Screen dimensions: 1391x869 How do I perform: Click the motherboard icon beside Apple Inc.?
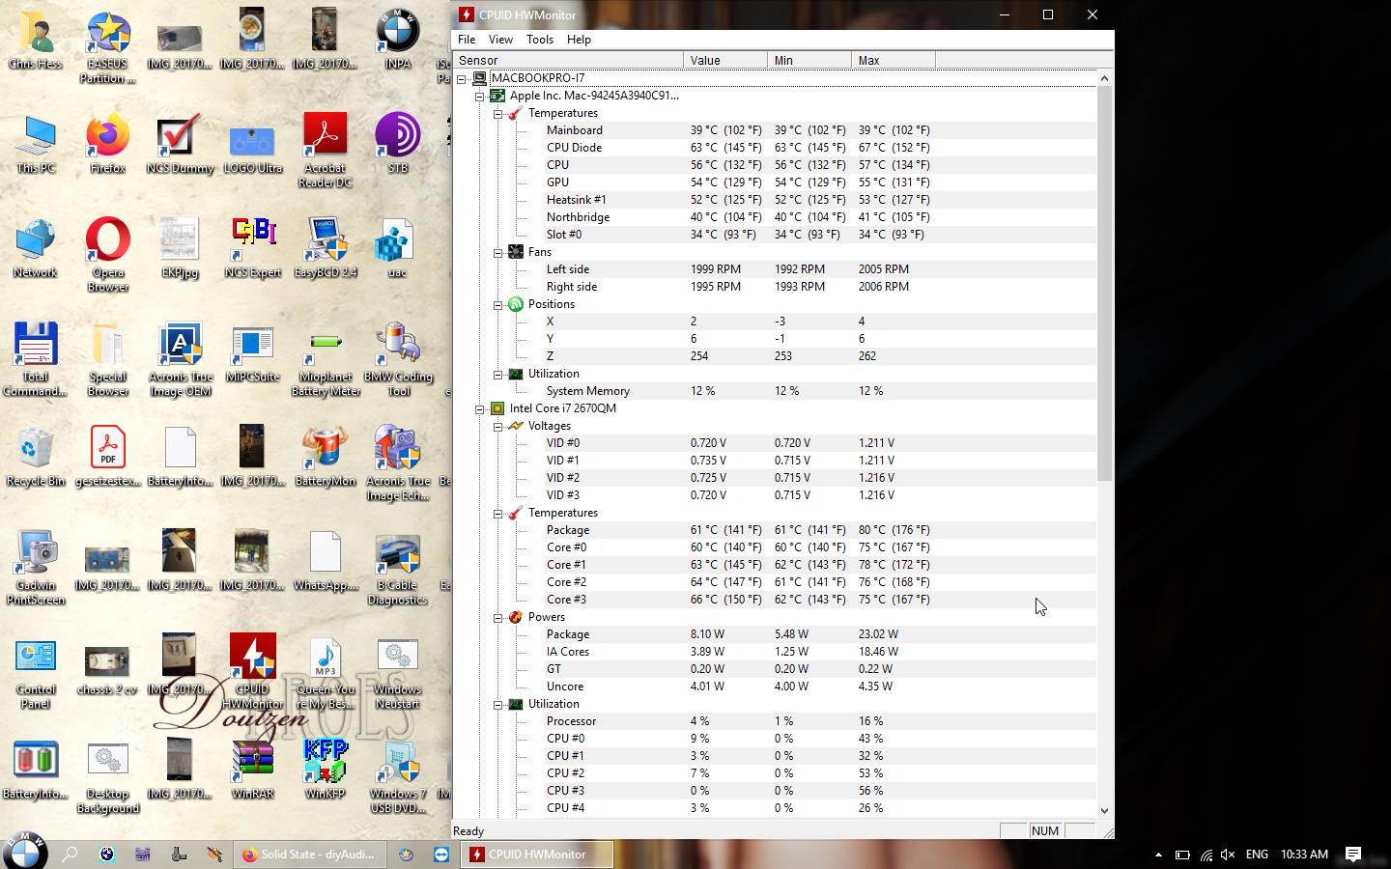point(497,96)
